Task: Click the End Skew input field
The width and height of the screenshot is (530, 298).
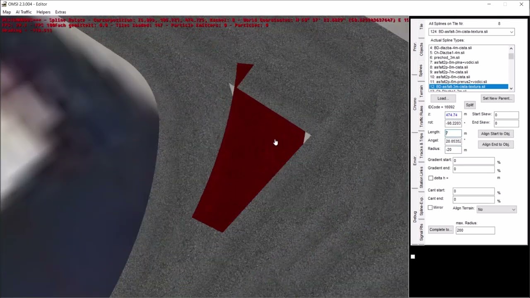Action: click(506, 123)
